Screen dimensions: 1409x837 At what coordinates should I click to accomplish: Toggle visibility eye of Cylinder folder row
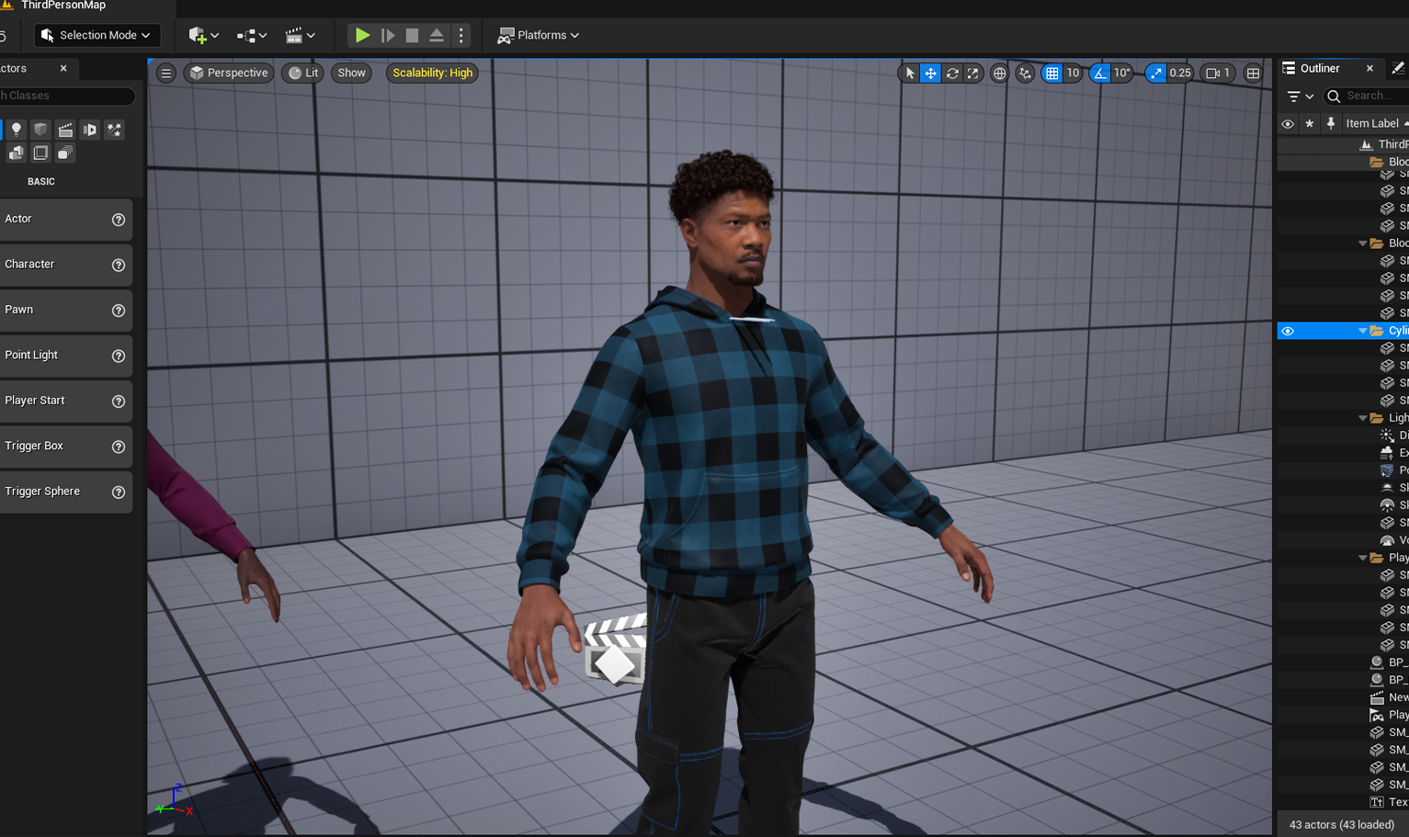[x=1288, y=331]
